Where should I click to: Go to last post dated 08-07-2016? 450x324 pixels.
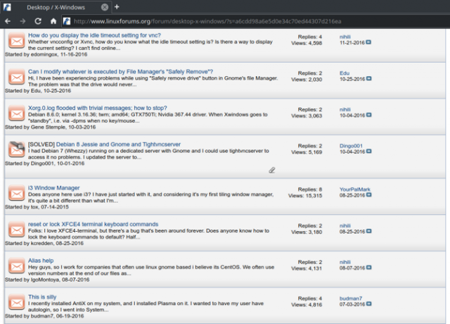tap(368, 268)
